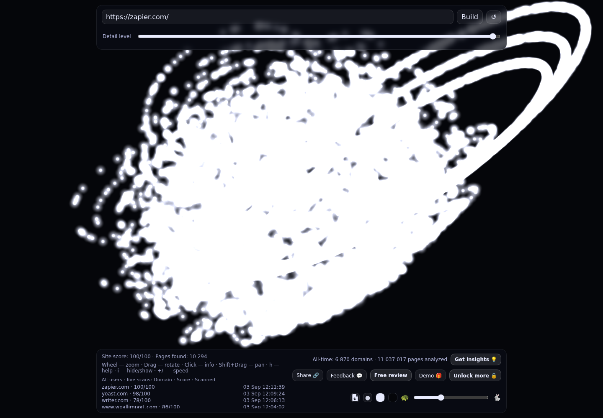Click the '03 Sep 12:06:13' timestamp
603x418 pixels.
[264, 400]
